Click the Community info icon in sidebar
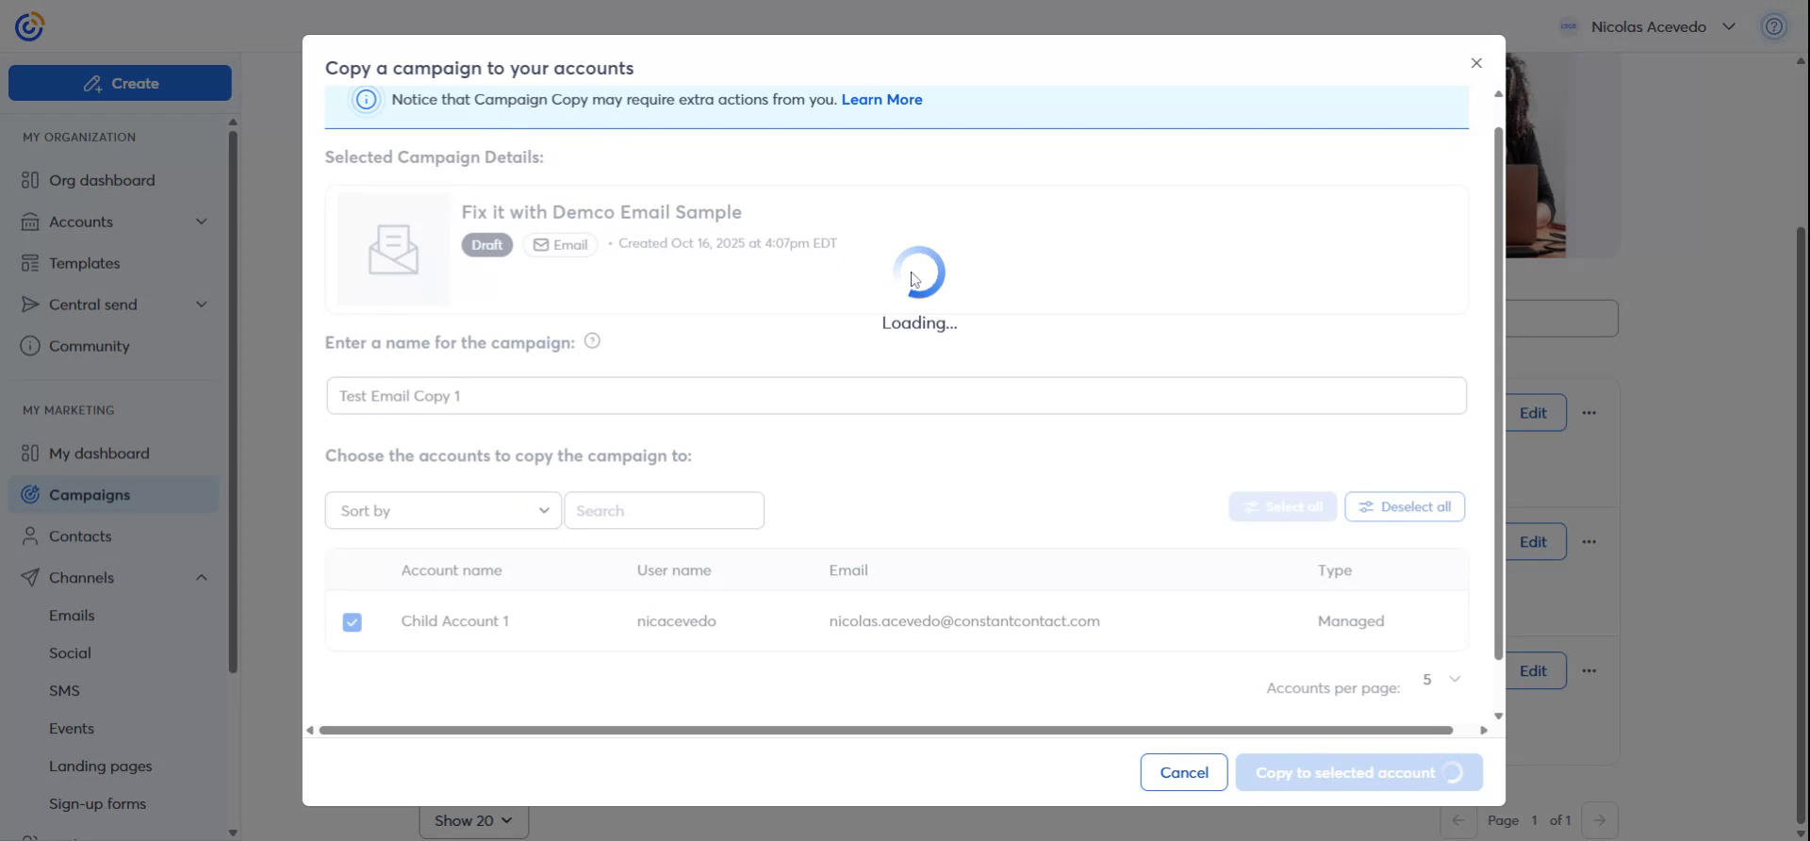The width and height of the screenshot is (1810, 841). (30, 346)
